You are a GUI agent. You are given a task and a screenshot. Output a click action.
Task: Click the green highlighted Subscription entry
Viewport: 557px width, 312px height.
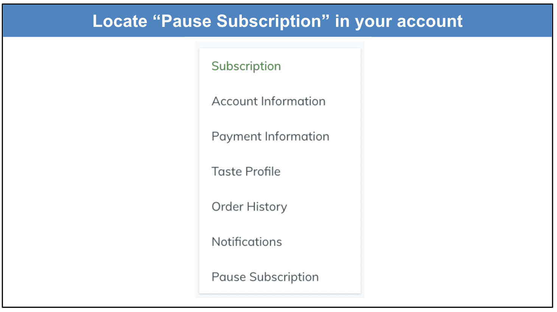[x=246, y=66]
